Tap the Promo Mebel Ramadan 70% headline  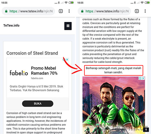coord(44,71)
